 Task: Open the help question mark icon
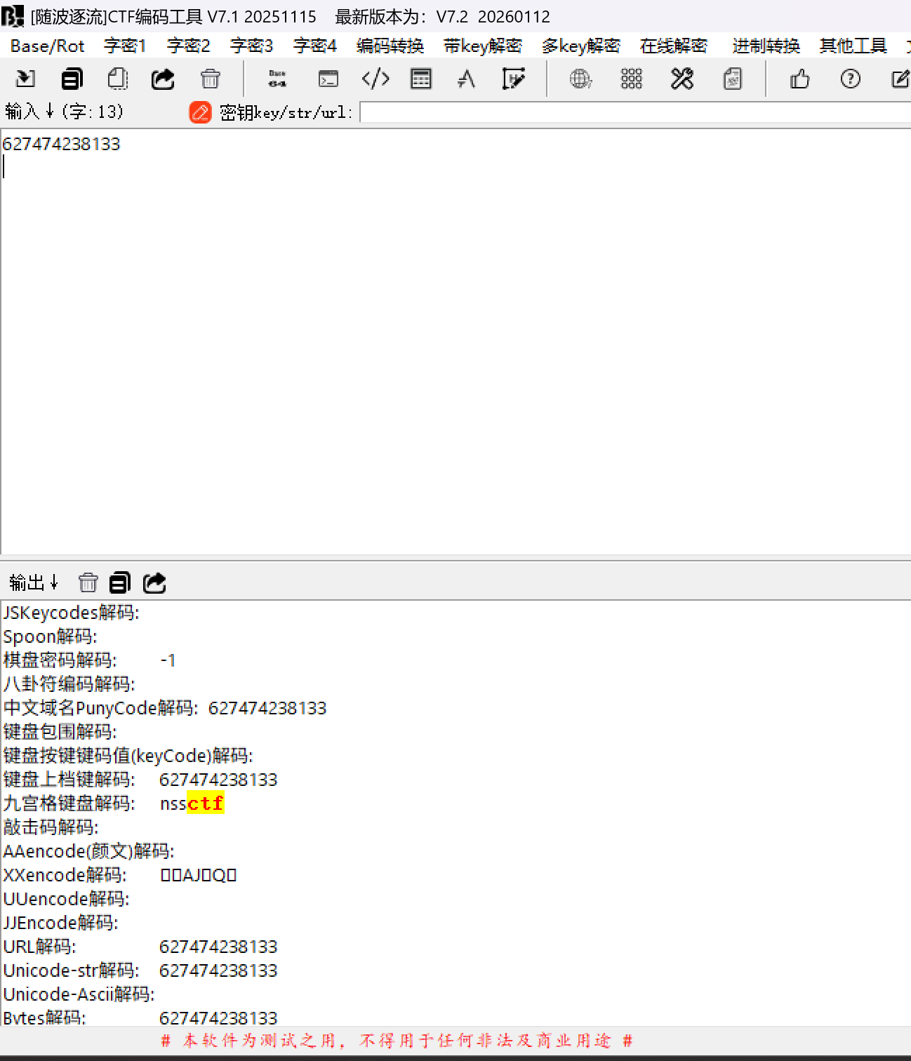point(850,79)
